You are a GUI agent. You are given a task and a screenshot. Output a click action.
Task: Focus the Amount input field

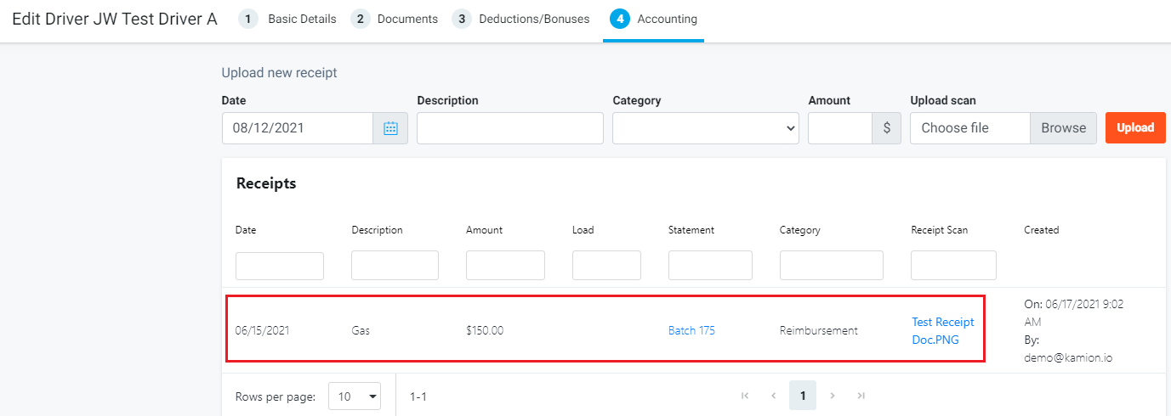(840, 128)
